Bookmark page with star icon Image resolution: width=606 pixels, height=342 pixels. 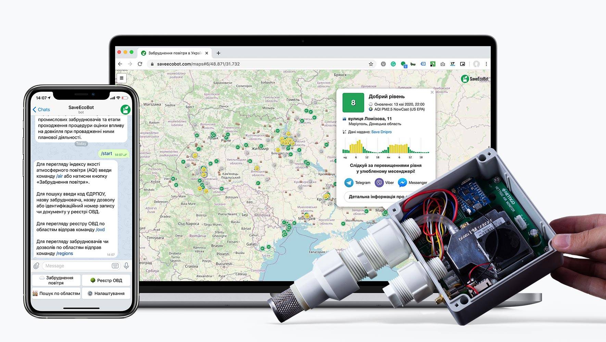[370, 64]
